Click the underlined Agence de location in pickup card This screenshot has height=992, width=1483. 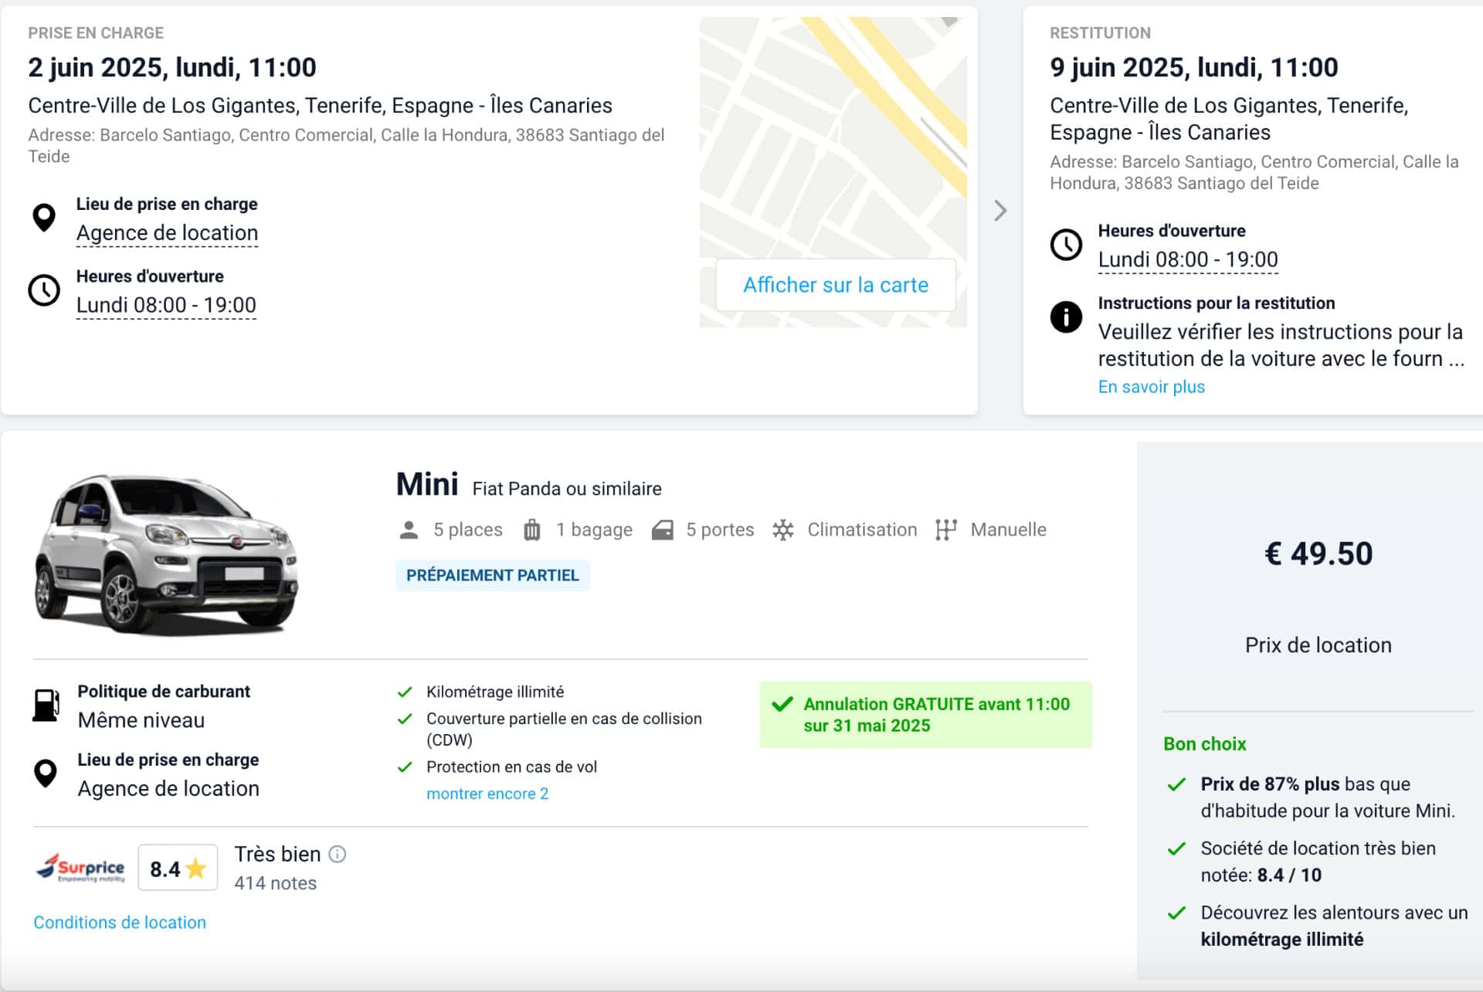point(167,233)
